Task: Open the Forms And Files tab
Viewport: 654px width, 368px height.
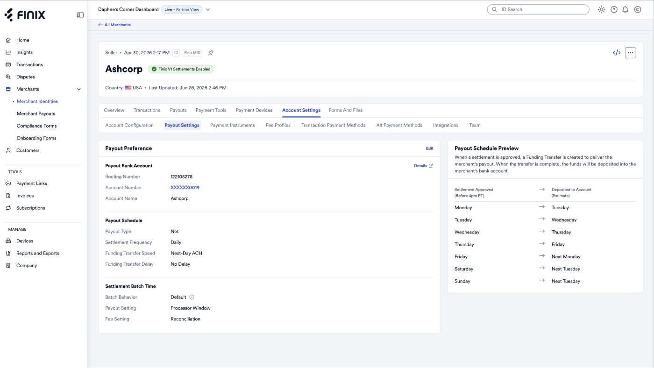Action: (x=346, y=110)
